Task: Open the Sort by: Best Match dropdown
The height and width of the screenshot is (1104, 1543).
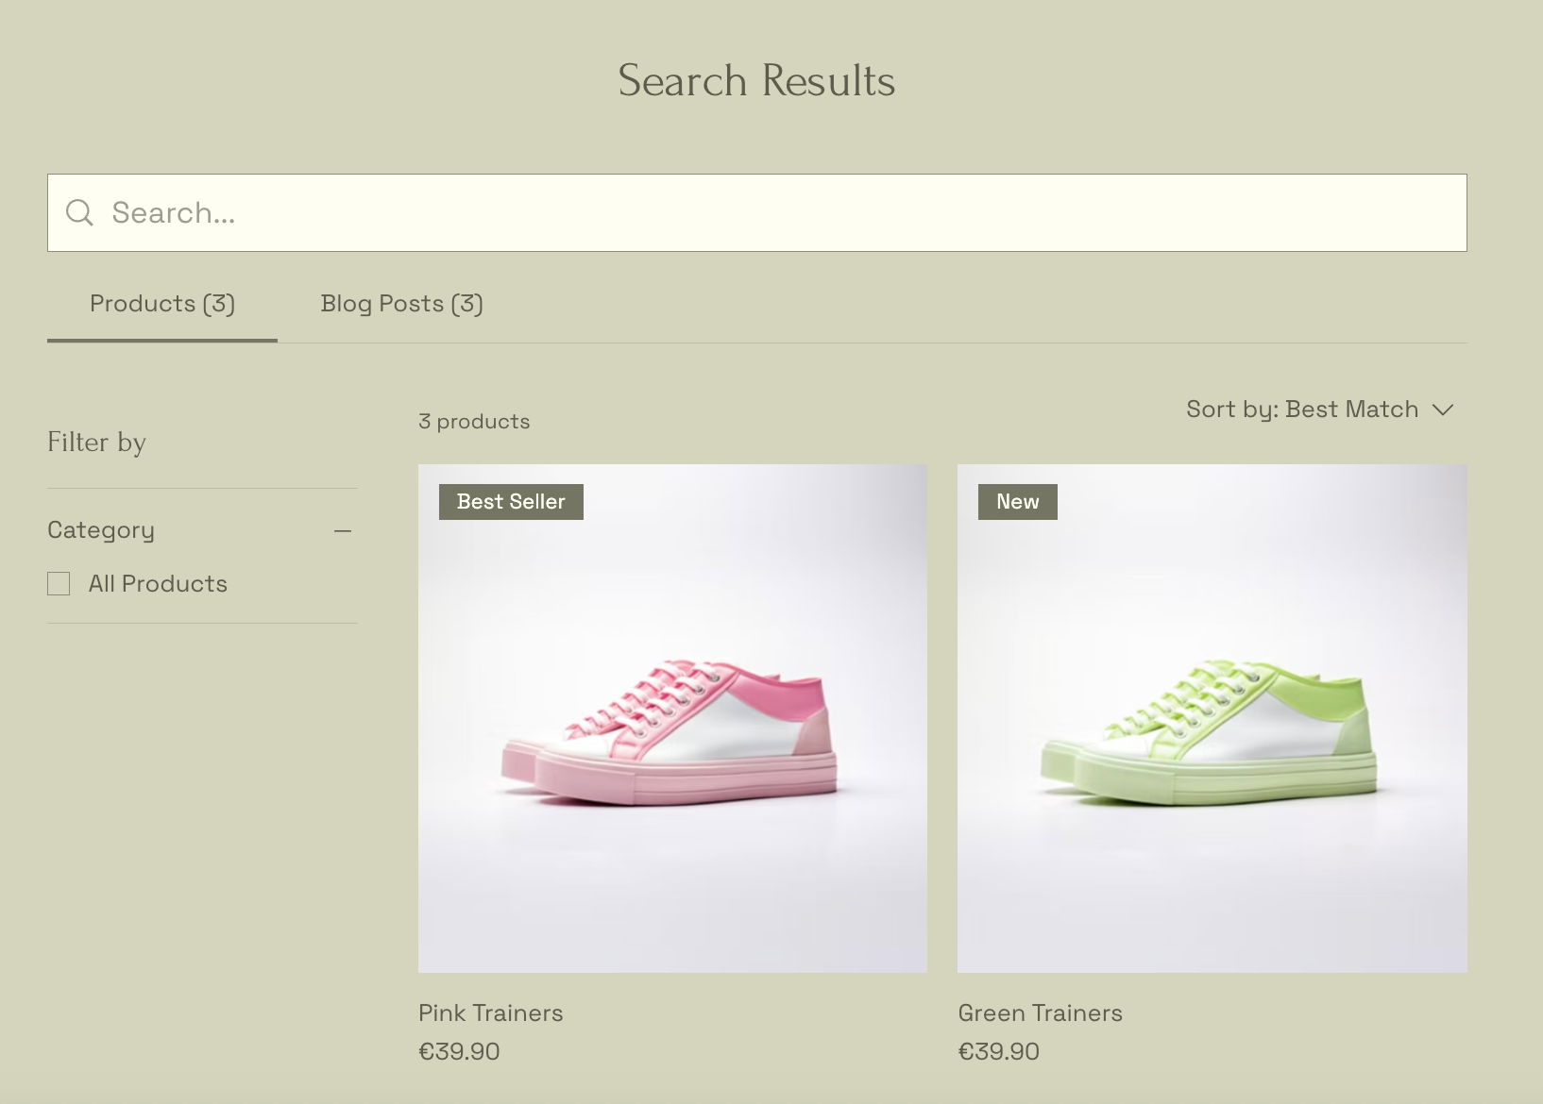Action: tap(1303, 410)
